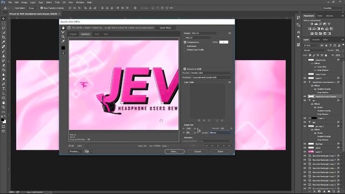Click the image width input field
Viewport: 345px width, 194px height.
tap(190, 128)
